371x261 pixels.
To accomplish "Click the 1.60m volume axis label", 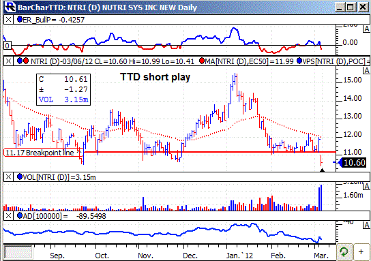I will pyautogui.click(x=353, y=195).
